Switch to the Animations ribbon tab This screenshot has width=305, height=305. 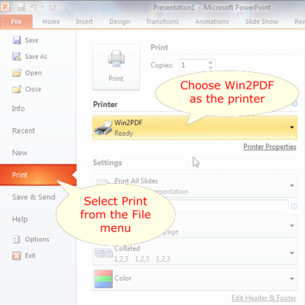(212, 22)
